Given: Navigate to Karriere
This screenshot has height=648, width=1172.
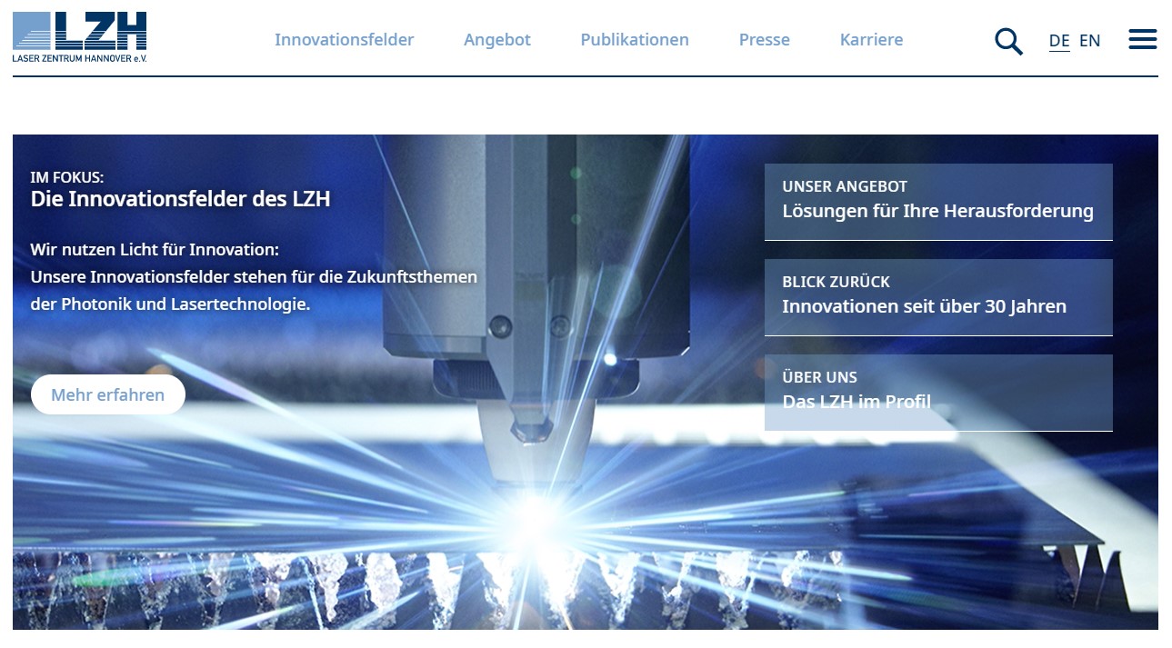Looking at the screenshot, I should click(871, 40).
